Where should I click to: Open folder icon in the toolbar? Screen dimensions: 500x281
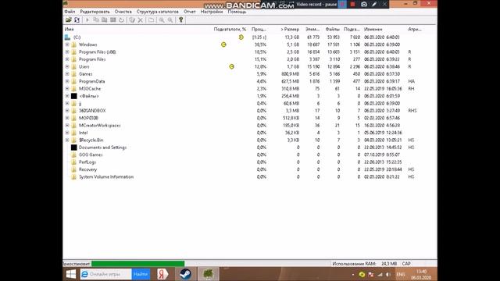pyautogui.click(x=68, y=20)
